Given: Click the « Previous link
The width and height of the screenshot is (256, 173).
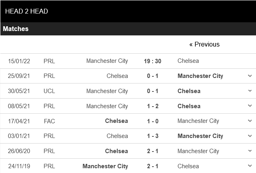Looking at the screenshot, I should tap(204, 44).
